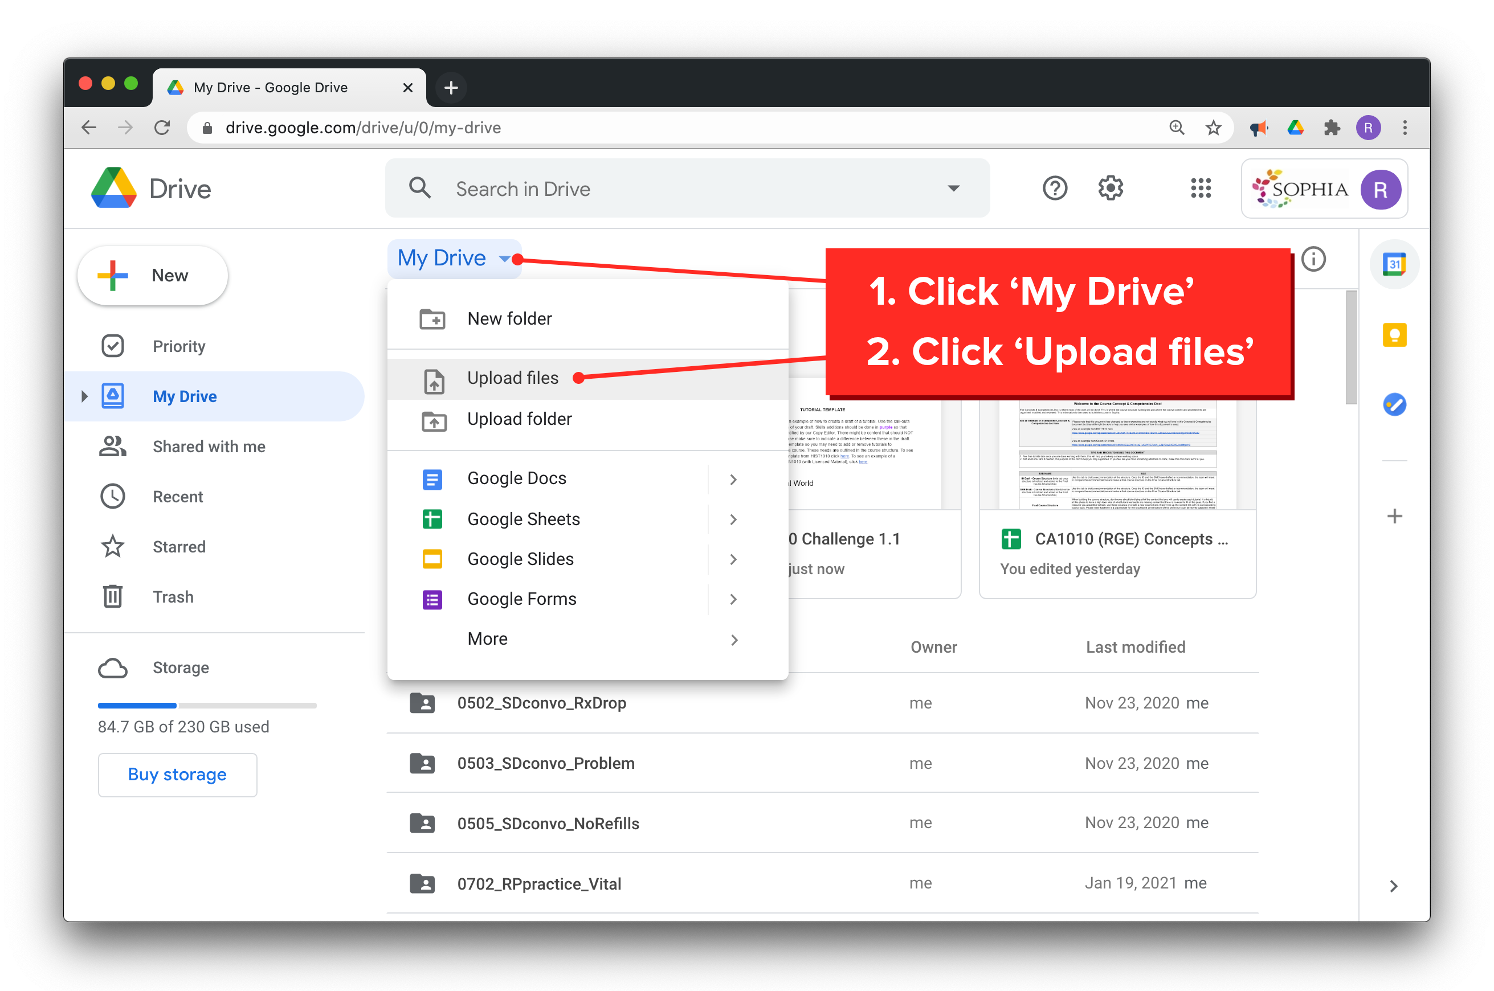This screenshot has width=1494, height=991.
Task: Go back in browser history
Action: click(x=89, y=128)
